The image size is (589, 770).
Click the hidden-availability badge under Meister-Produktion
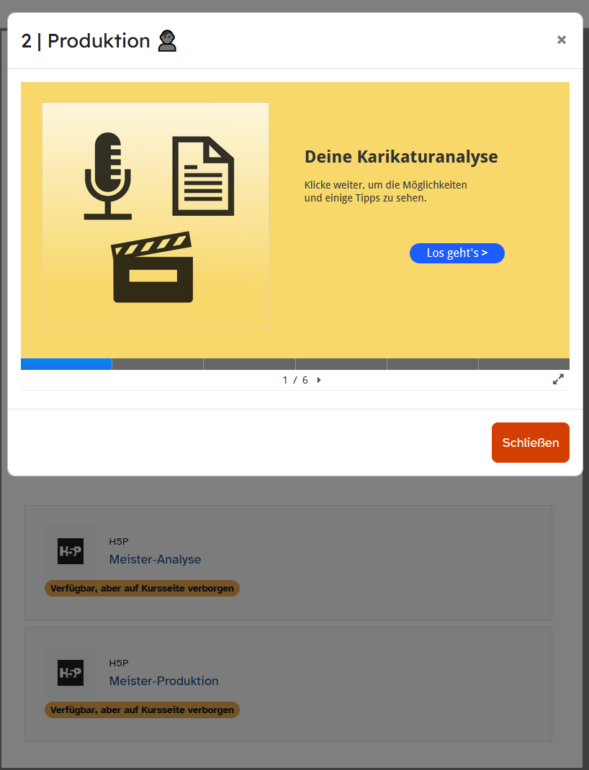[x=142, y=710]
